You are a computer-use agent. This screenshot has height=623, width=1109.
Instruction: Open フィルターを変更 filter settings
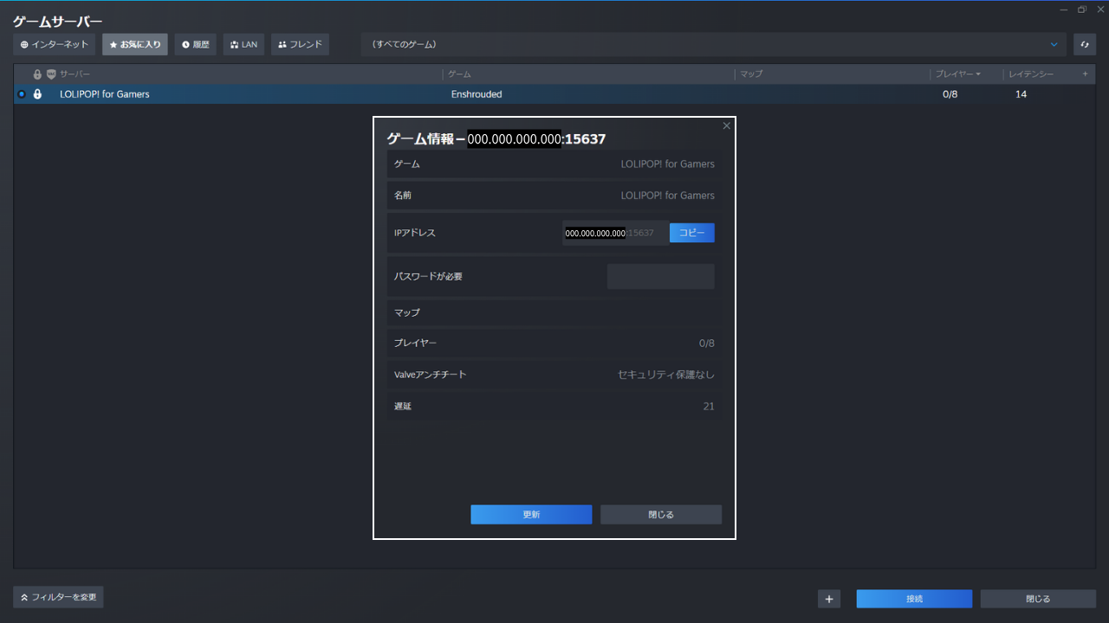coord(58,597)
